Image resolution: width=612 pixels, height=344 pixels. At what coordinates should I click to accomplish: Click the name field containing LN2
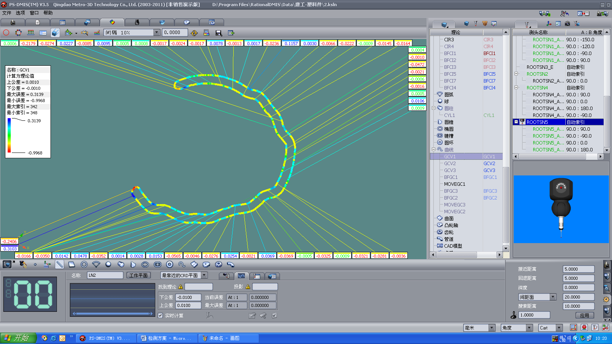click(x=105, y=275)
